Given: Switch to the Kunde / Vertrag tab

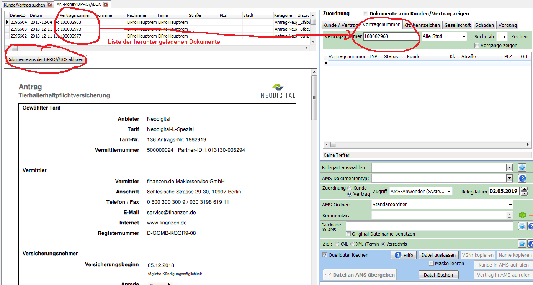Looking at the screenshot, I should 340,25.
